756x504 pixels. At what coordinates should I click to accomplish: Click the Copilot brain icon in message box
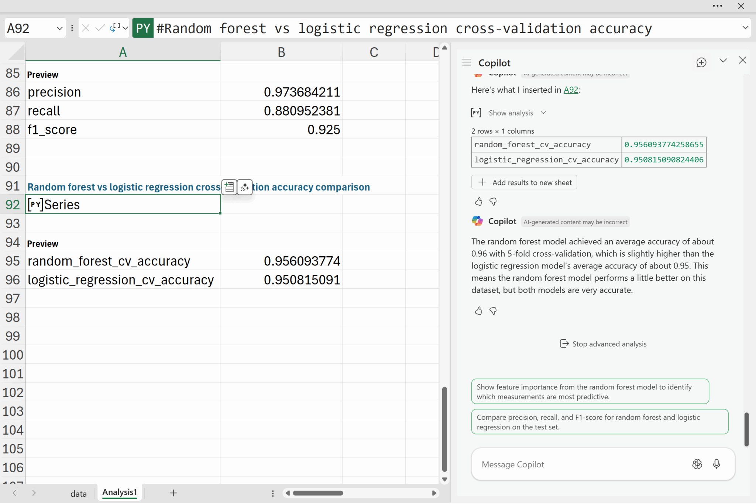tap(697, 464)
